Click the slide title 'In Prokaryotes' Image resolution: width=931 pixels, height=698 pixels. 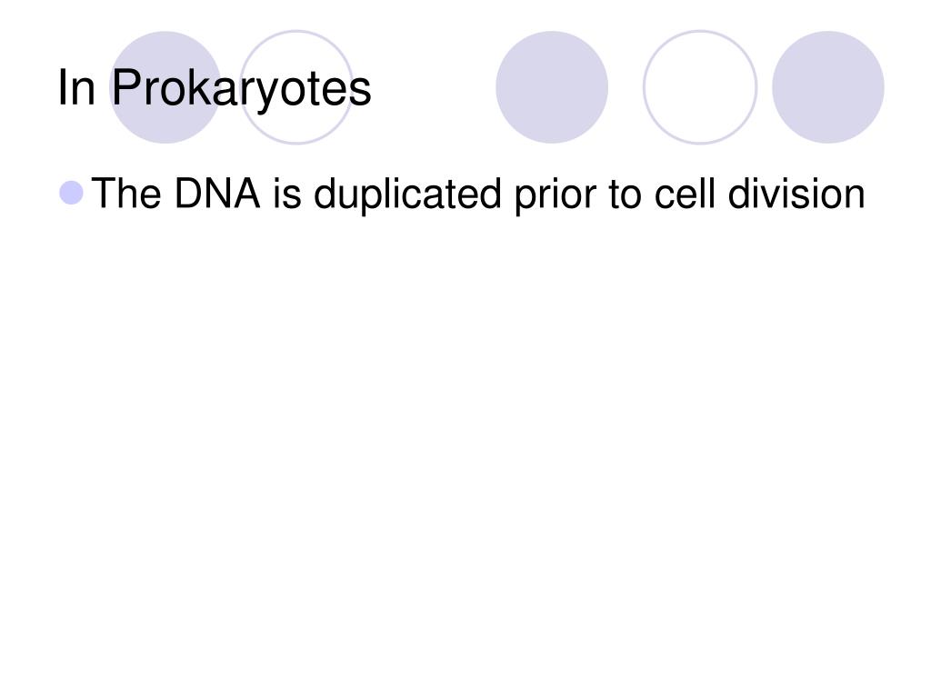[215, 89]
